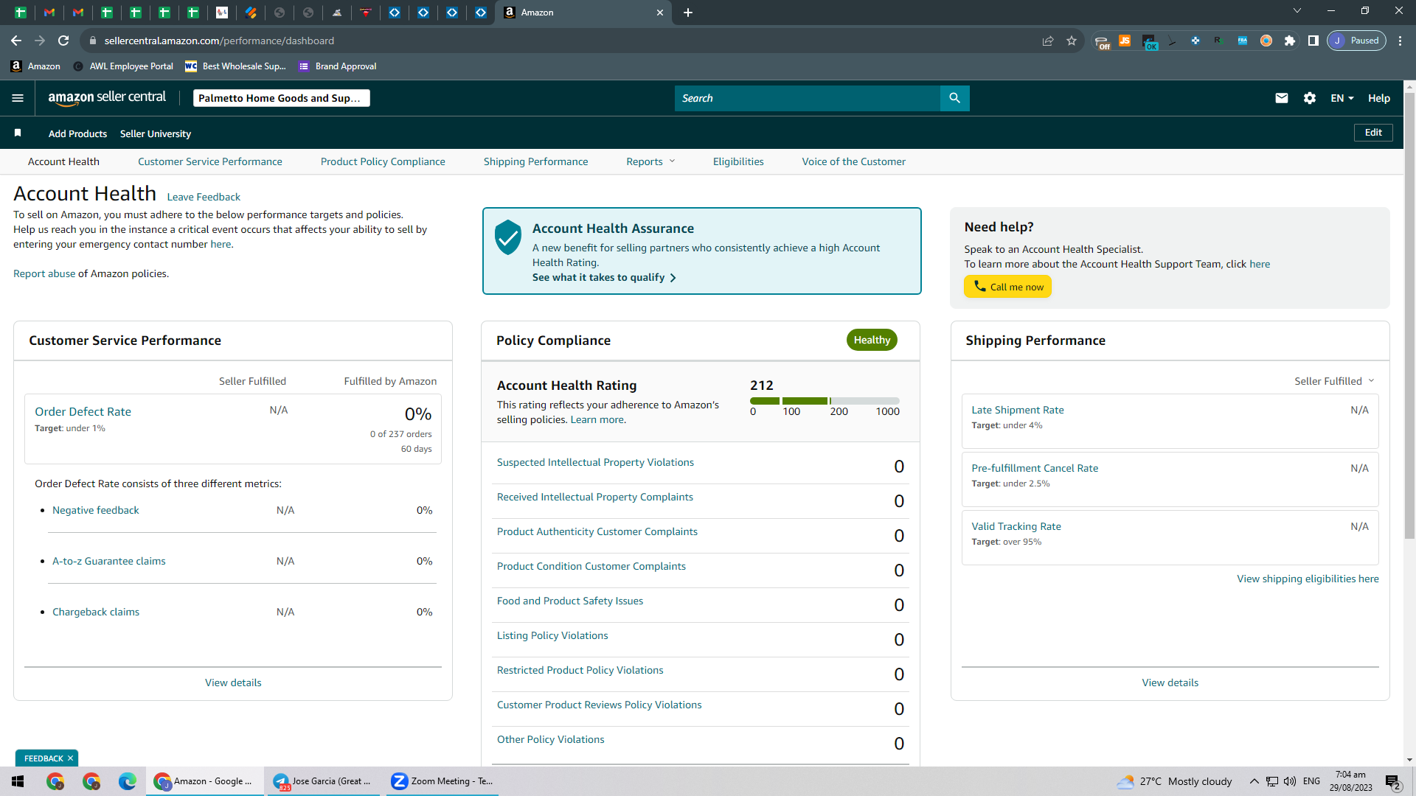Open the messages envelope icon
Screen dimensions: 1416x796
tap(1282, 98)
